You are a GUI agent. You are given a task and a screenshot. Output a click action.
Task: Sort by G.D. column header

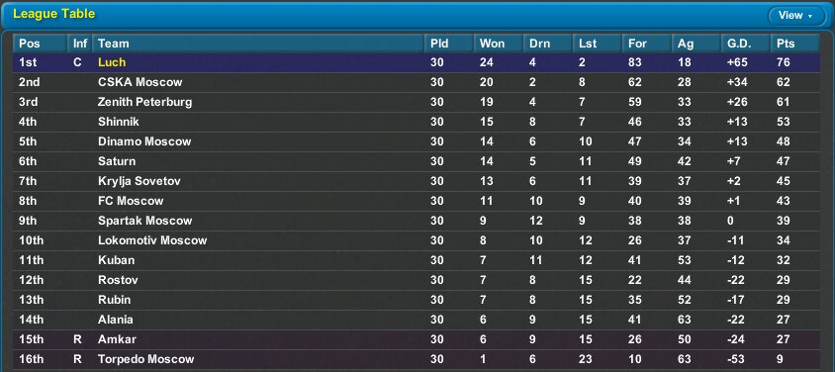point(746,44)
